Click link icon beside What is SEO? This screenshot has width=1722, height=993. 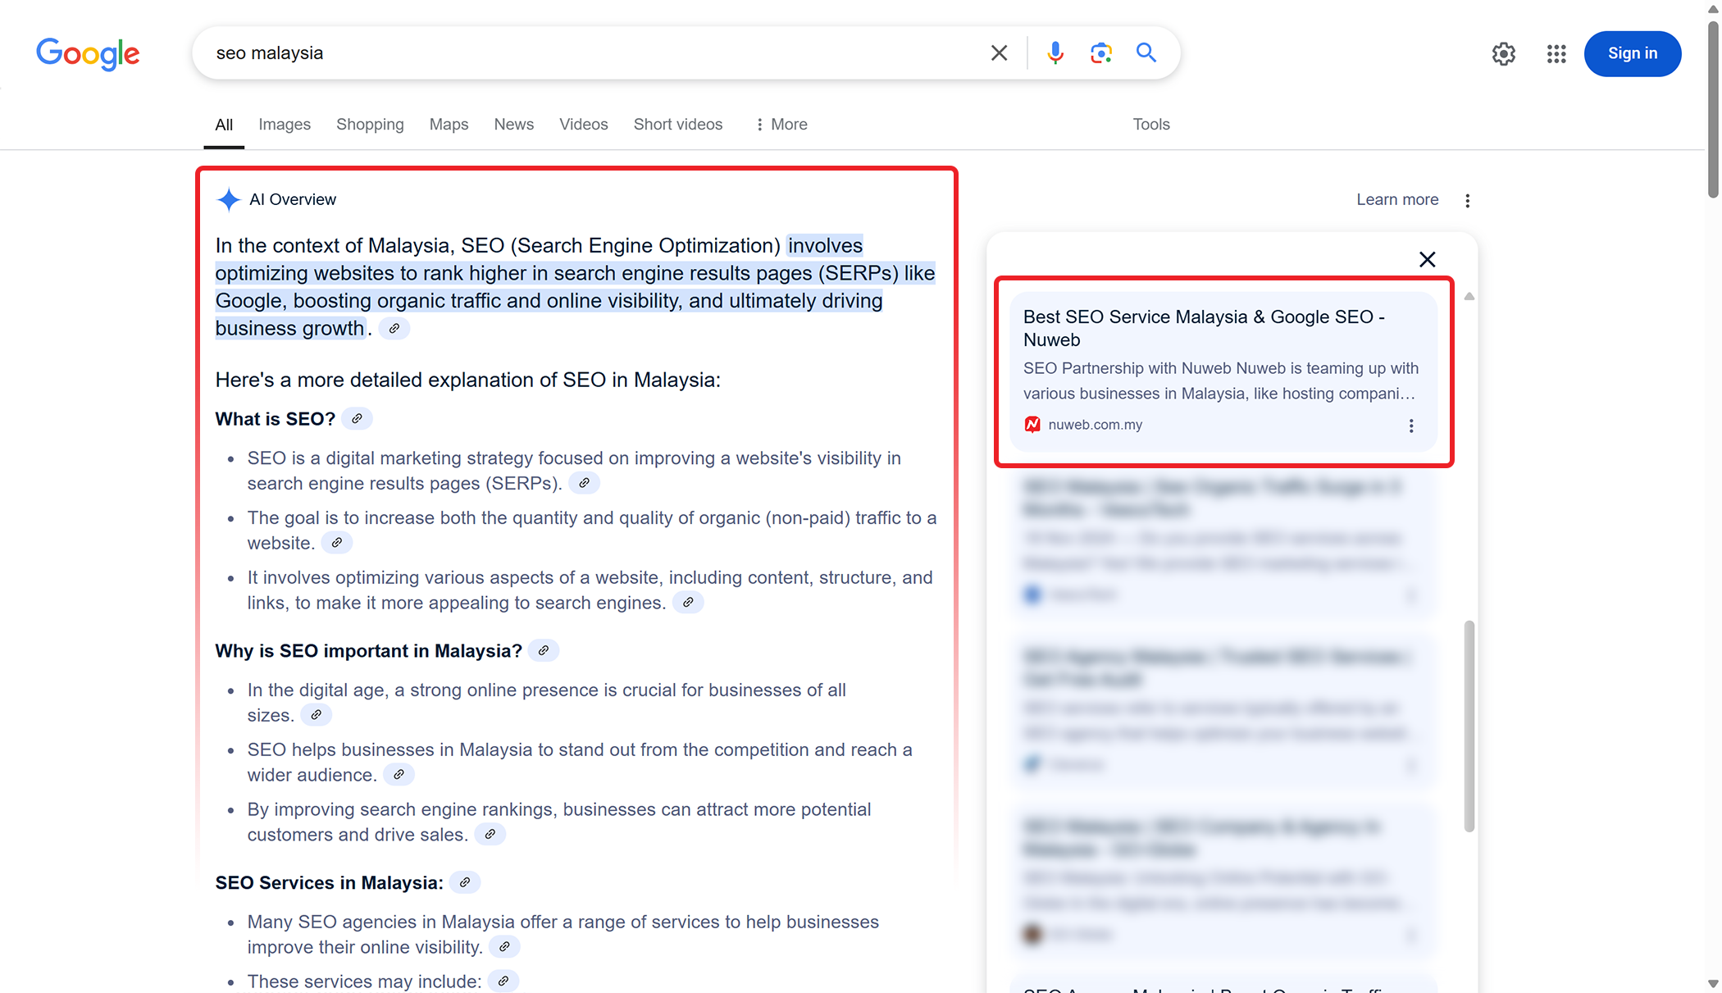357,419
